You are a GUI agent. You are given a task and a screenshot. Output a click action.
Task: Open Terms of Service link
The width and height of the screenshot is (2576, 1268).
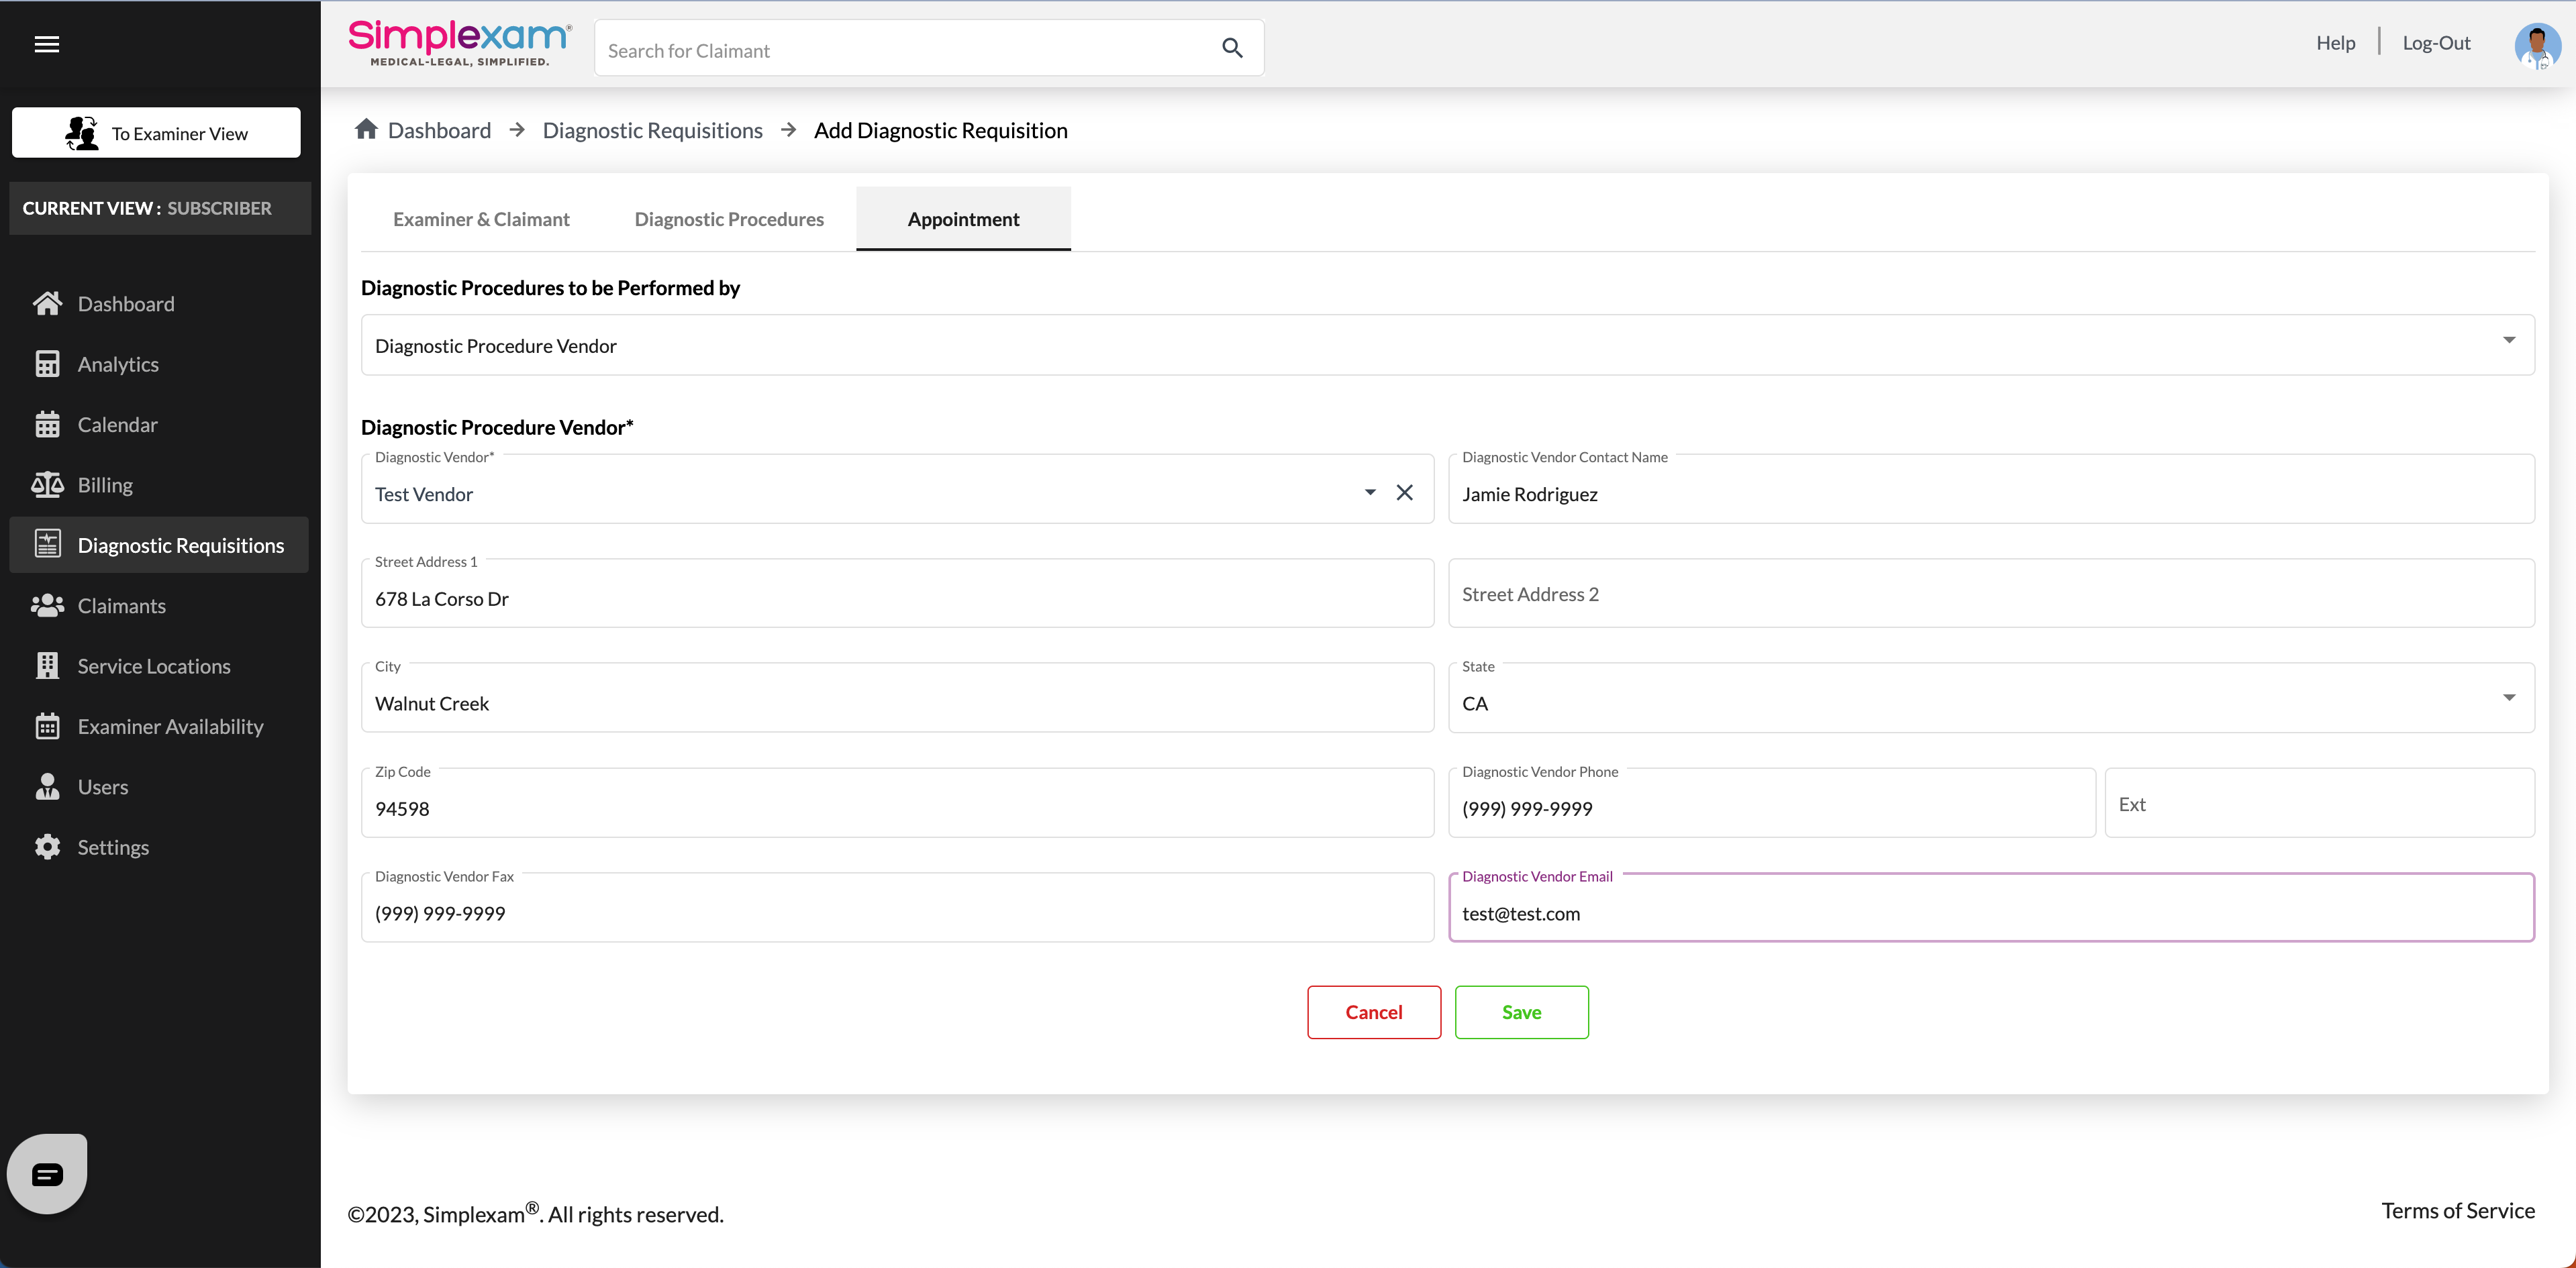tap(2457, 1211)
